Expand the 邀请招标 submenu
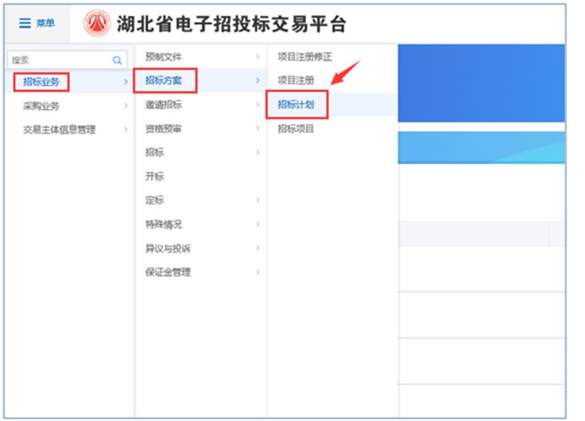Screen dimensions: 585x421 257,105
